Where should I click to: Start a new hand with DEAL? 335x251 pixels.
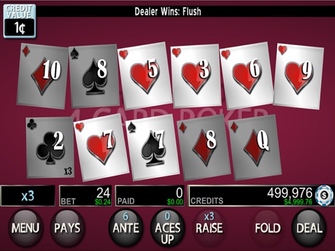tap(309, 228)
